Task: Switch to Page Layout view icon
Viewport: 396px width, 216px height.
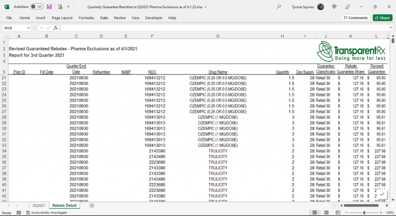Action: pos(326,213)
